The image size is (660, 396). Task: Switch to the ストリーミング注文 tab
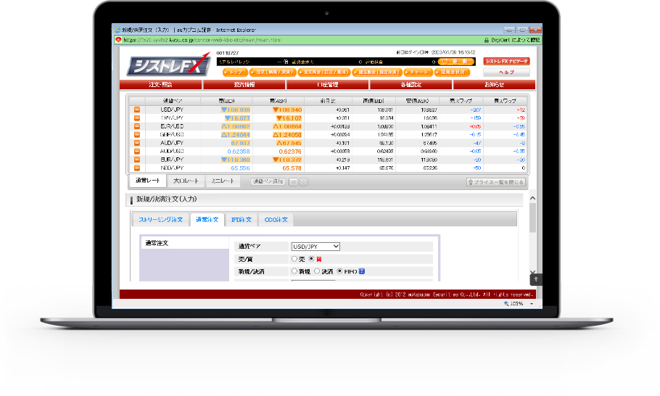coord(160,219)
